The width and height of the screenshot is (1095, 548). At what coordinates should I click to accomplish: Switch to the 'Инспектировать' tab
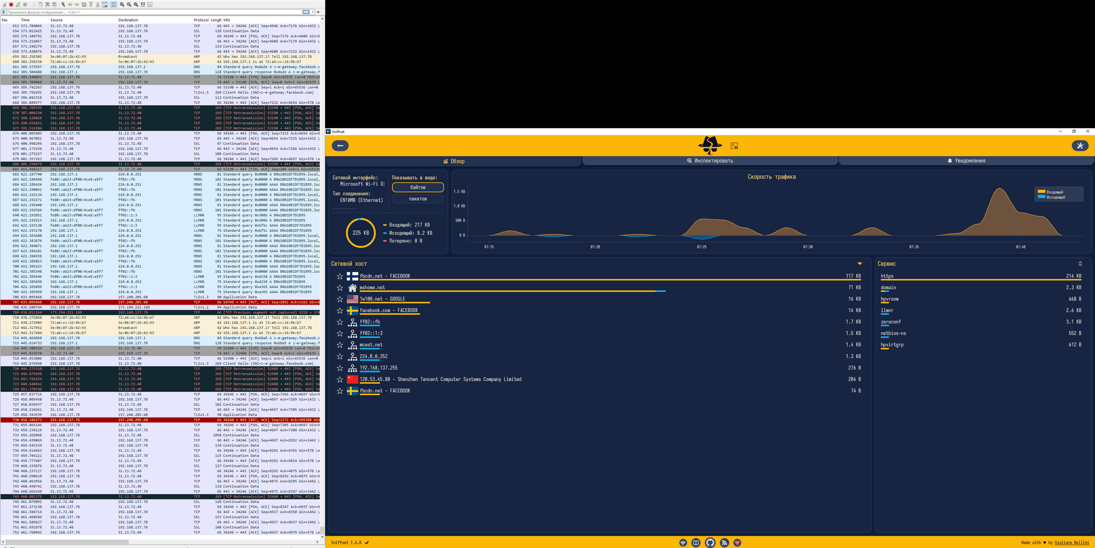[710, 161]
